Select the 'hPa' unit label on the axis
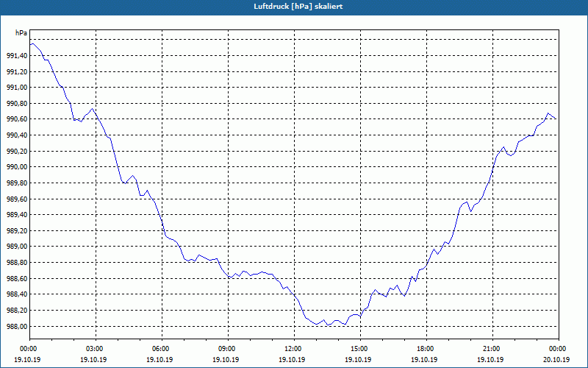Image resolution: width=588 pixels, height=368 pixels. point(21,33)
